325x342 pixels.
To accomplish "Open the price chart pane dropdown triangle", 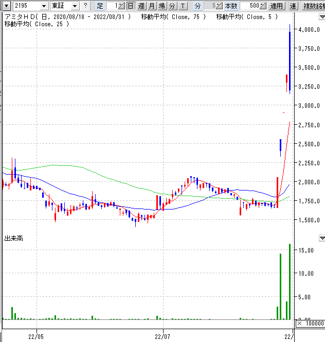I will tap(322, 17).
